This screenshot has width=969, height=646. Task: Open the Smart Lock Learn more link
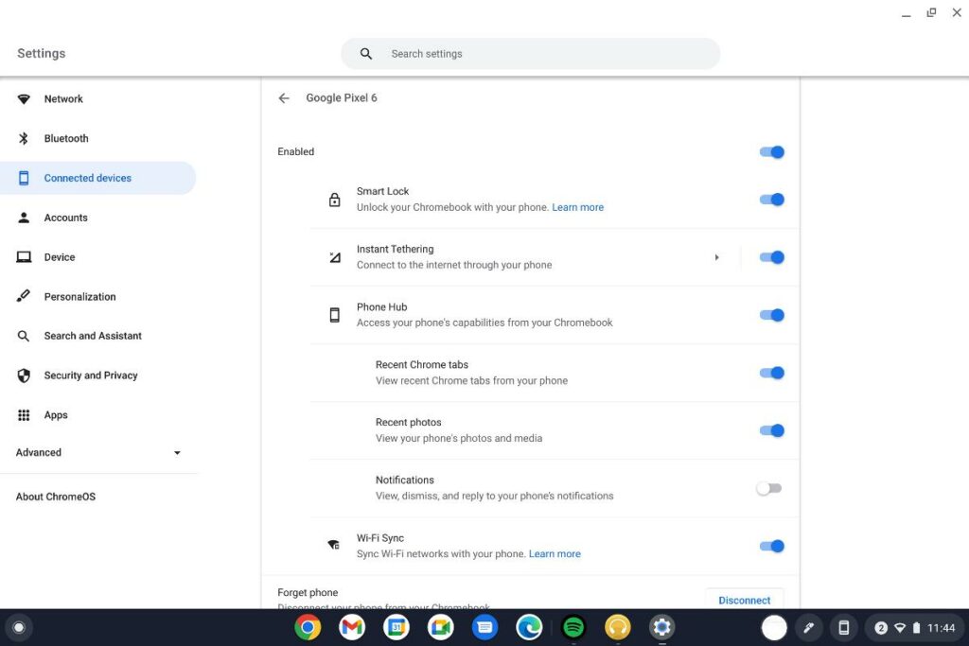tap(577, 207)
